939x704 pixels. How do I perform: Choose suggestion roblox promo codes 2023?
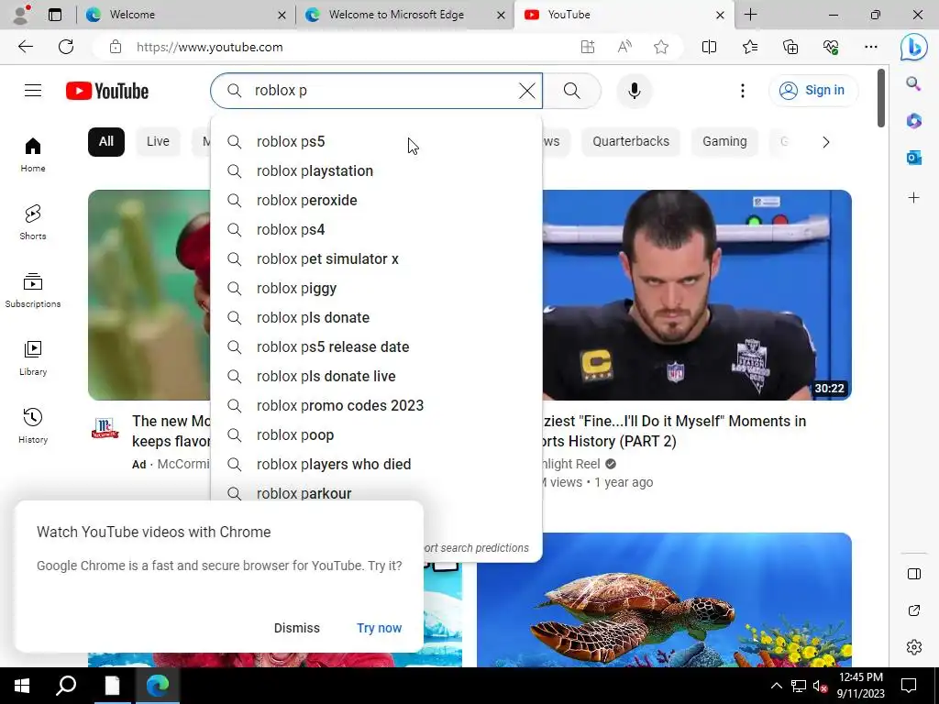[x=377, y=406]
